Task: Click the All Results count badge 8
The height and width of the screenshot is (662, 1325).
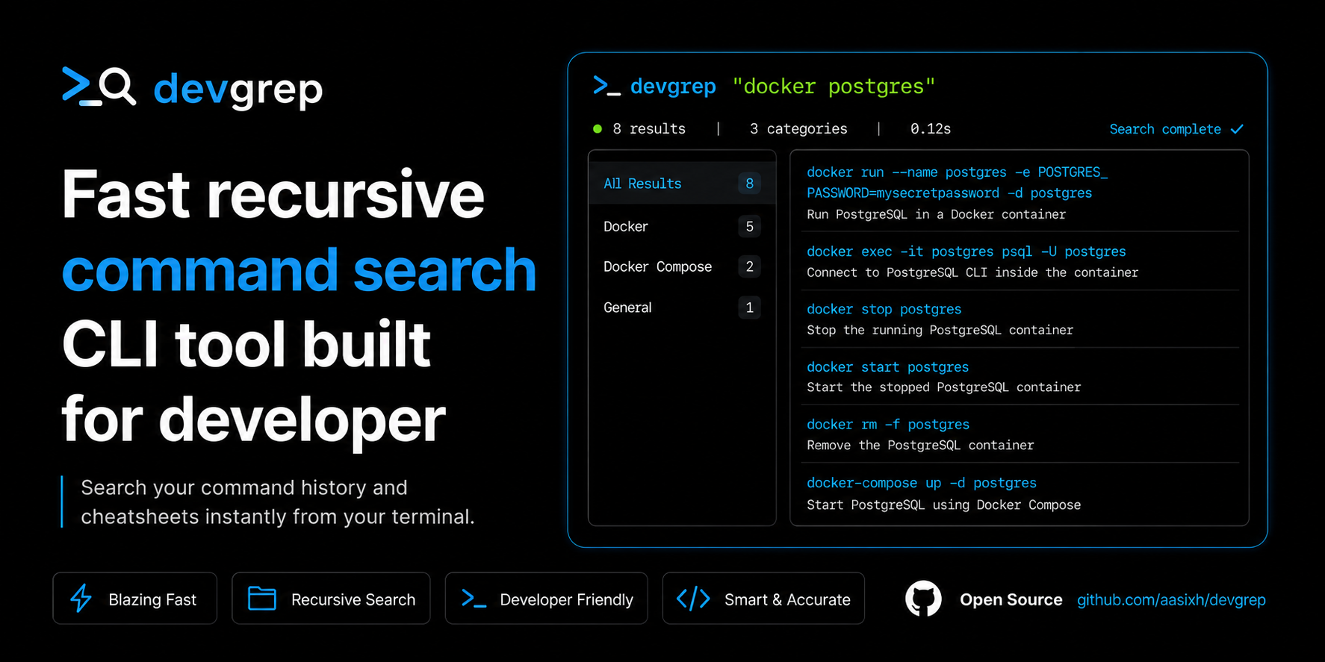Action: 749,184
